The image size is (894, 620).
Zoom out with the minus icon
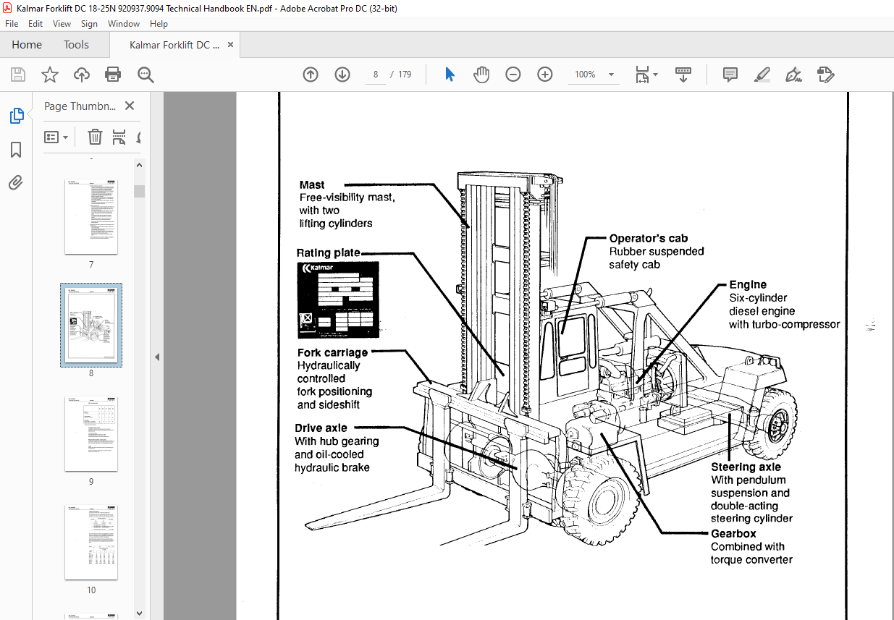tap(513, 75)
